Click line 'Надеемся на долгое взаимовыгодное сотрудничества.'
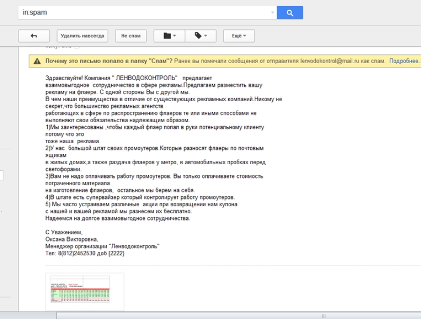 point(117,218)
